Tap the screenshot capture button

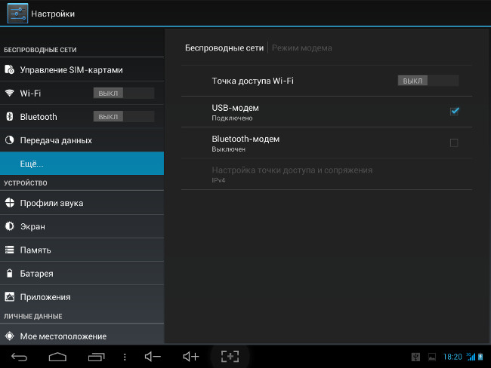point(230,357)
